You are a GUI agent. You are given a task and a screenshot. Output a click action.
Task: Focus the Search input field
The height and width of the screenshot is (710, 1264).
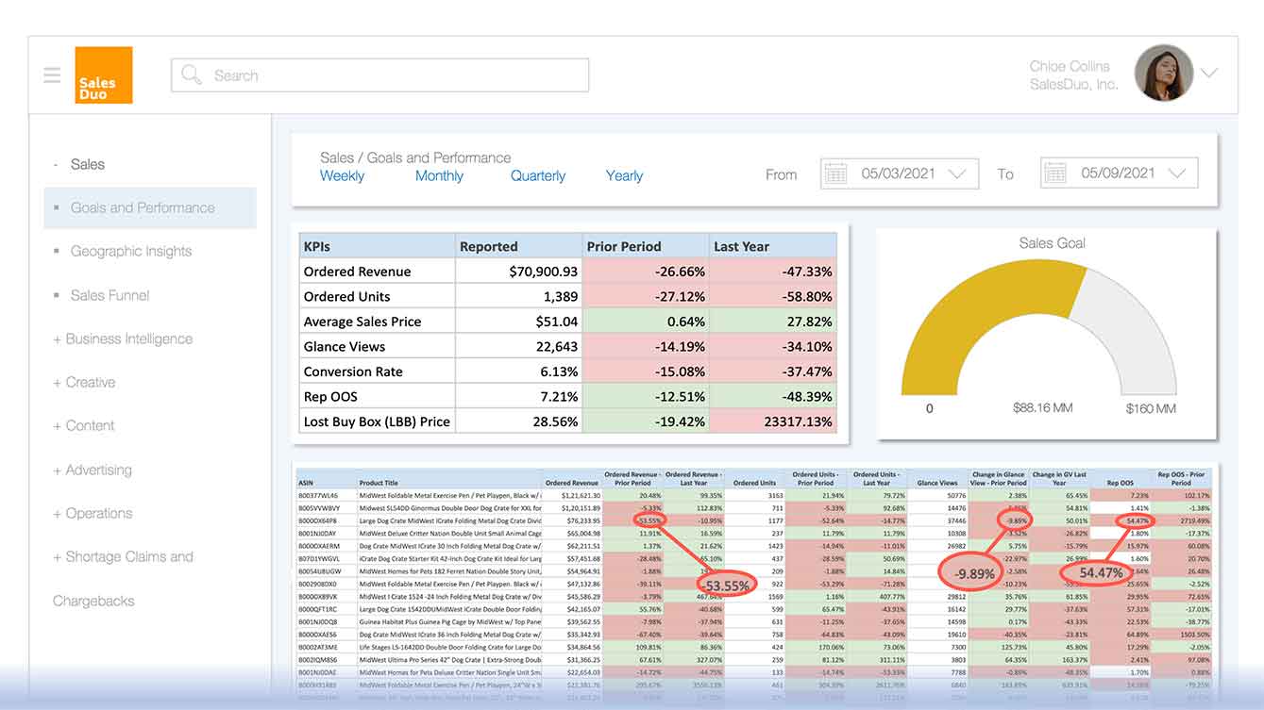pyautogui.click(x=379, y=75)
